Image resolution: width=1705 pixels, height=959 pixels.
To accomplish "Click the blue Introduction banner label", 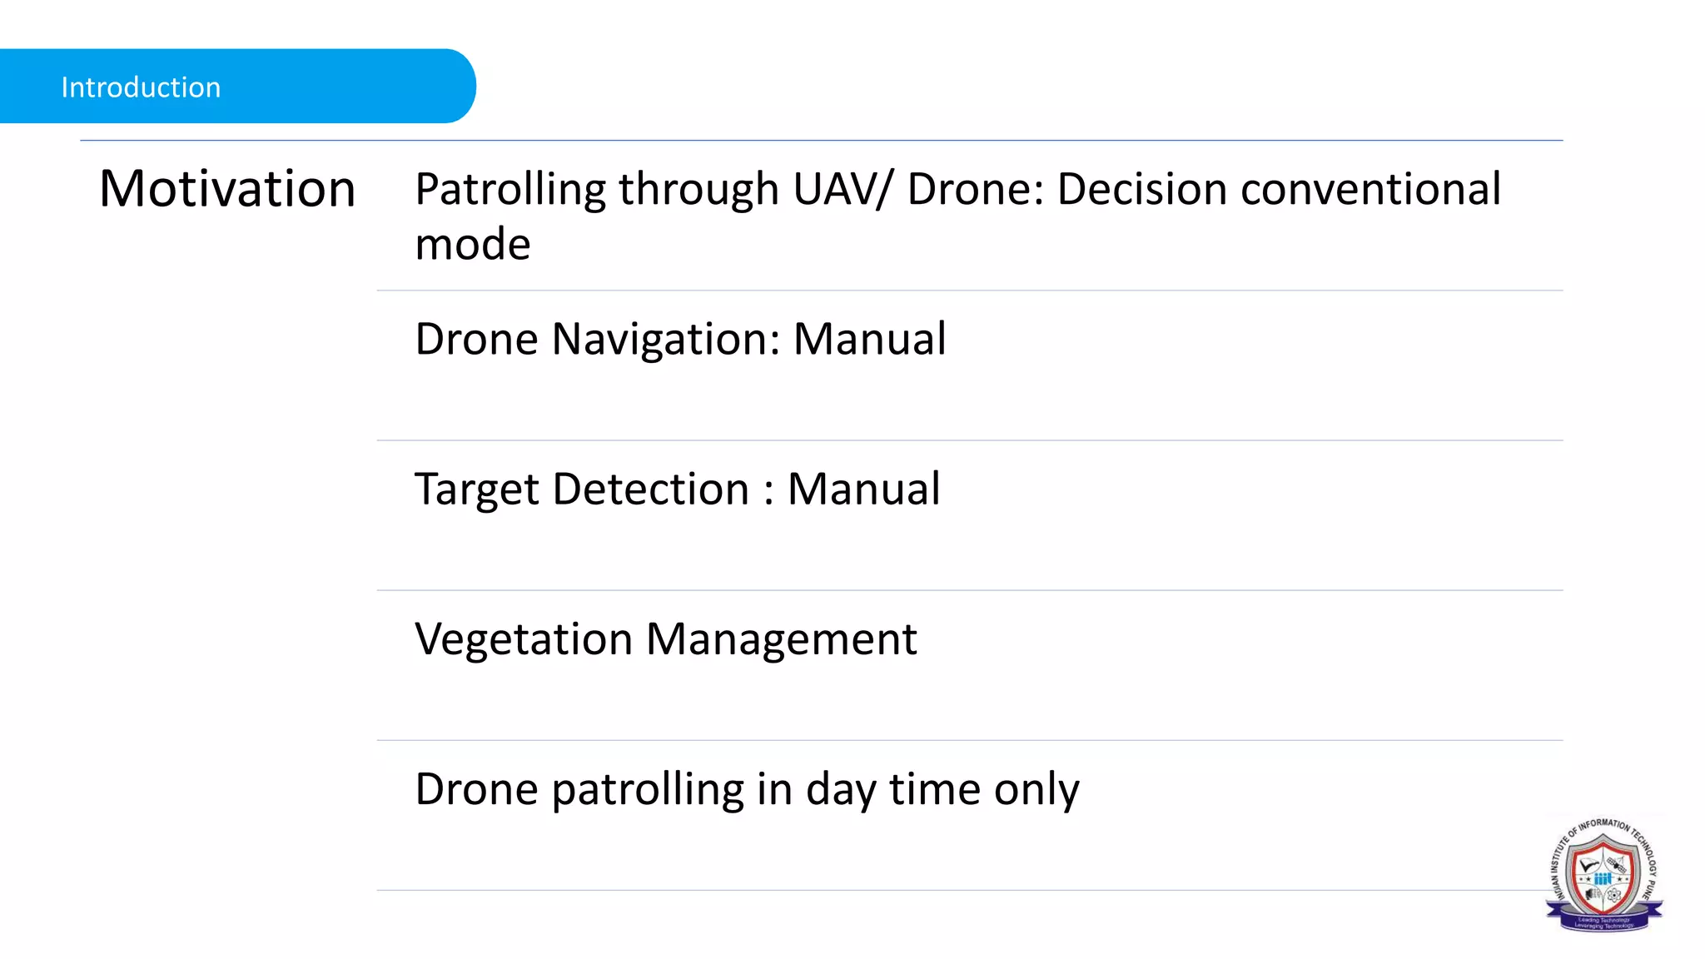I will coord(141,87).
